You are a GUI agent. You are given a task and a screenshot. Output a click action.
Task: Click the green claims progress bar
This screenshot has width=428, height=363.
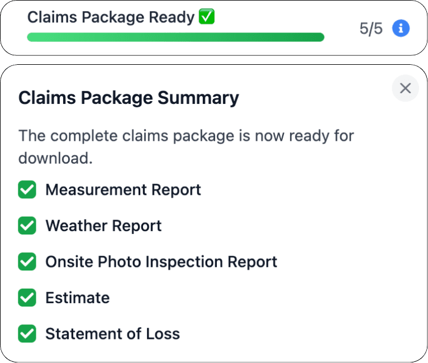(175, 37)
